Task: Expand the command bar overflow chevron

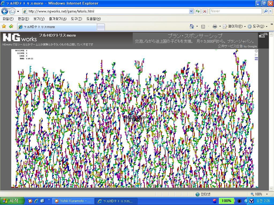Action: click(x=272, y=24)
